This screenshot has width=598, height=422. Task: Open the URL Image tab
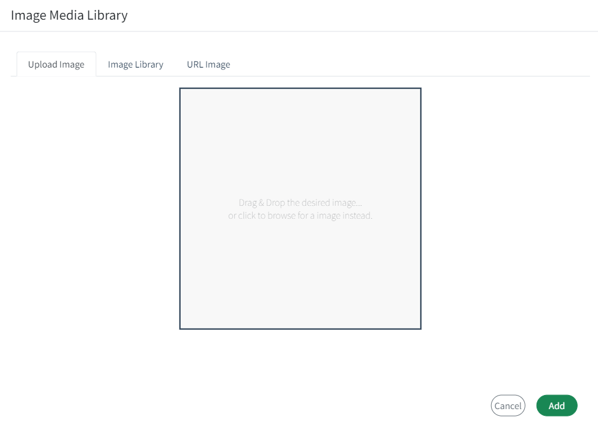point(208,64)
